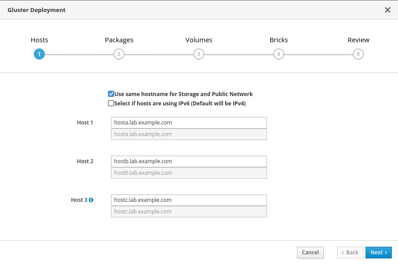Click the Gluster Deployment title text
This screenshot has width=398, height=265.
[36, 10]
